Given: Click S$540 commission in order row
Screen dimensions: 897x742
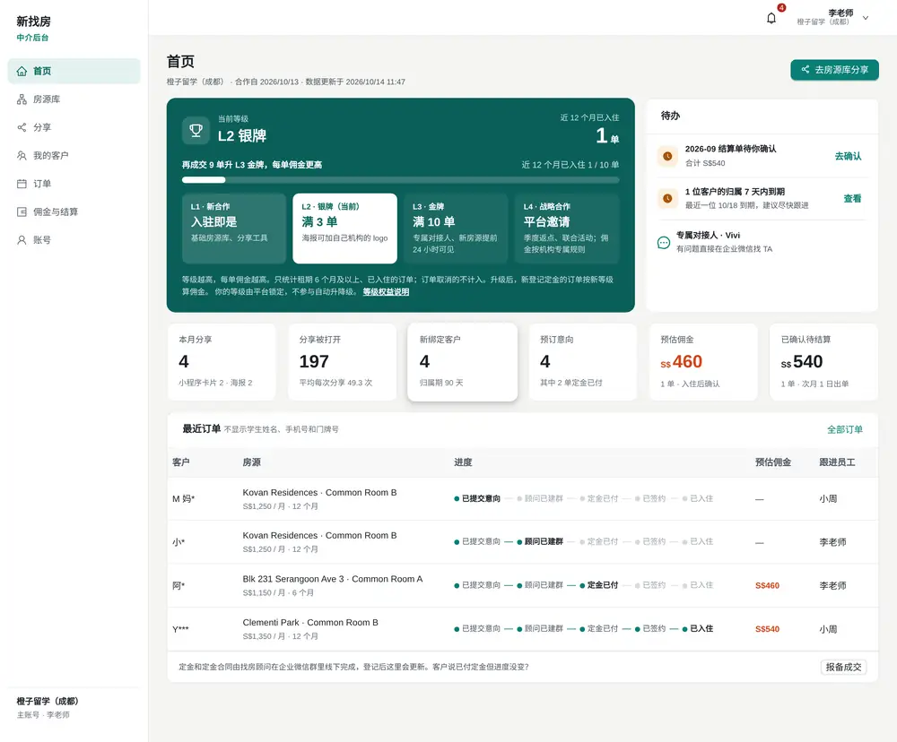Looking at the screenshot, I should click(767, 629).
